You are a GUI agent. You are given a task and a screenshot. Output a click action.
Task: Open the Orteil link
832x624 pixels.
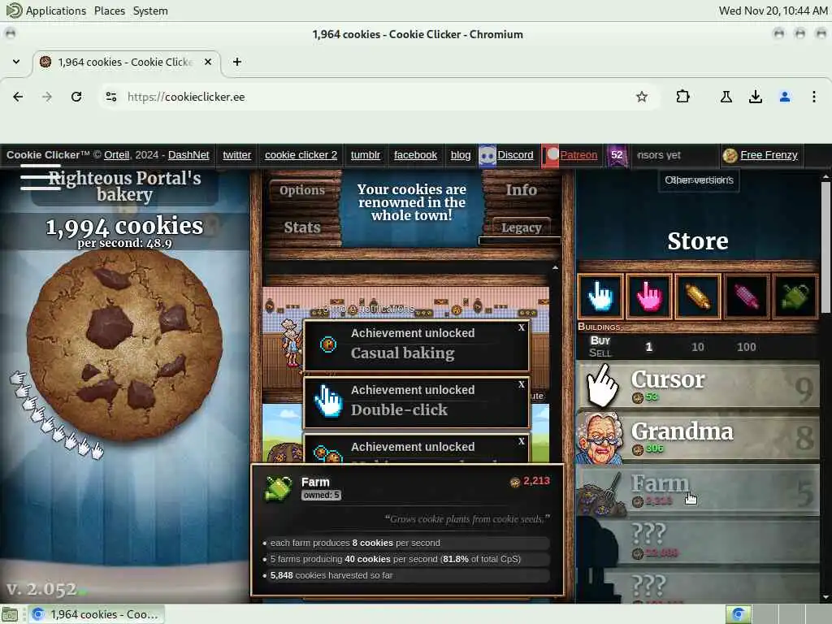click(x=116, y=155)
